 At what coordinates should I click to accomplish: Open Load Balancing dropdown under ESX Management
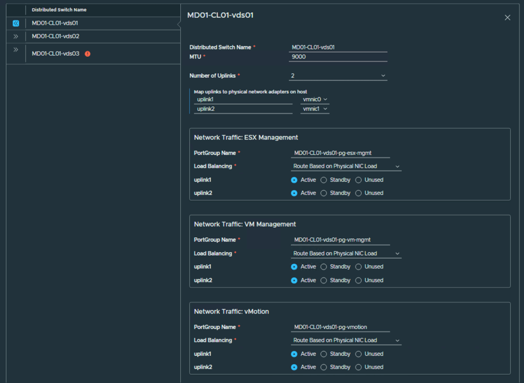[x=346, y=166]
